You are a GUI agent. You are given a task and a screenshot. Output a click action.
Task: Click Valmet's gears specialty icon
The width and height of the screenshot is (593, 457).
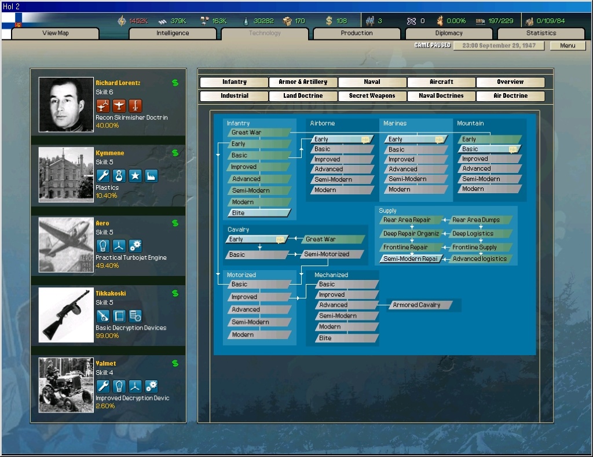pyautogui.click(x=151, y=386)
